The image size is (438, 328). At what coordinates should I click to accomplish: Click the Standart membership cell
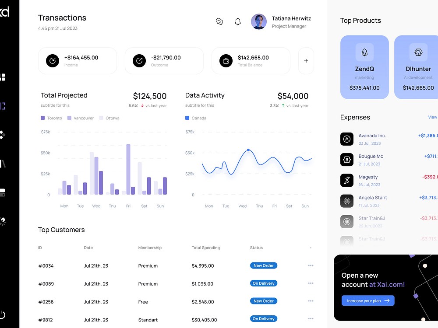[x=148, y=320]
